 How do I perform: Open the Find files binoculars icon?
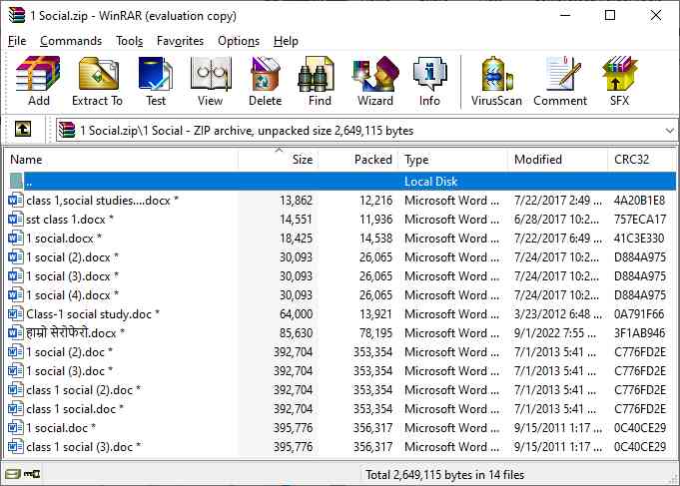point(320,81)
